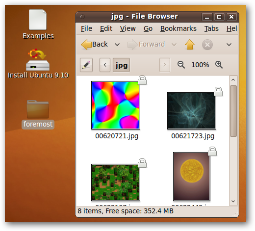
Task: Click the Stop loading icon
Action: coord(207,45)
